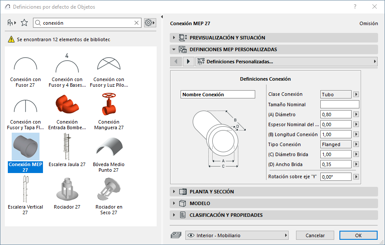Image resolution: width=385 pixels, height=245 pixels.
Task: Click the arrow next to Diámetro Brida
Action: (x=356, y=154)
